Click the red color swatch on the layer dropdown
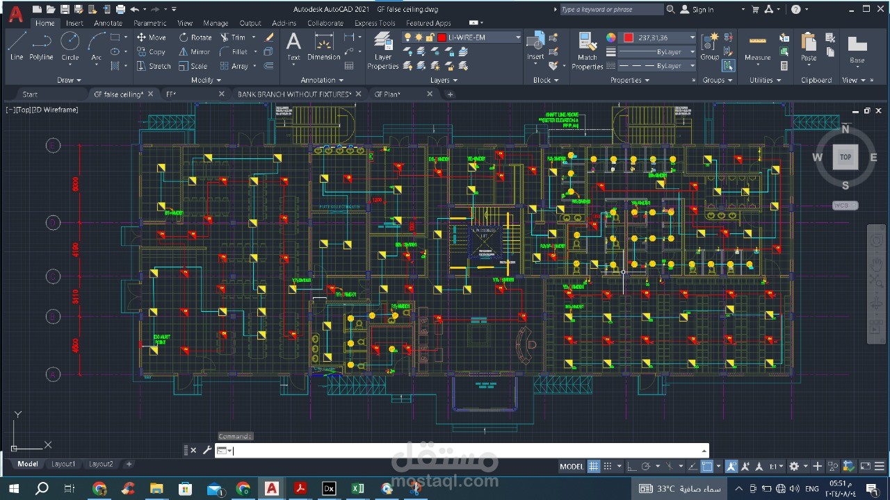The width and height of the screenshot is (890, 500). point(442,37)
